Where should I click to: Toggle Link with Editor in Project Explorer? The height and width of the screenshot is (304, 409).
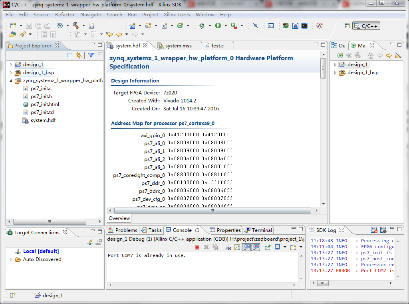[x=79, y=55]
